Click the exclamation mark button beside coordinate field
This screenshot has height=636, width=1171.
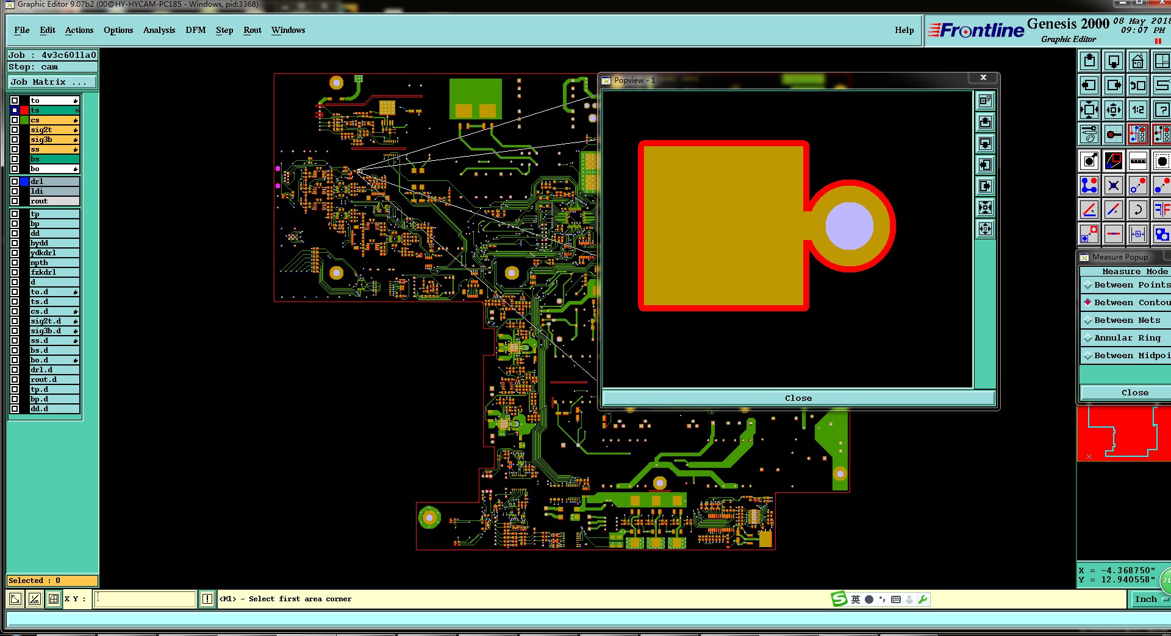click(x=207, y=599)
